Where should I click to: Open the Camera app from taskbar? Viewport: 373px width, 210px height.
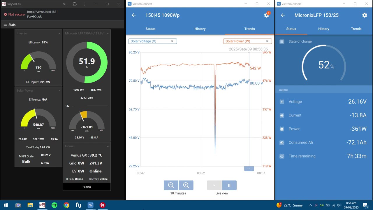pos(18,205)
